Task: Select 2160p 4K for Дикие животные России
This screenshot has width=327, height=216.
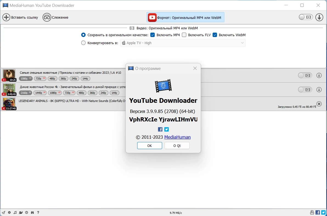Action: [26, 93]
